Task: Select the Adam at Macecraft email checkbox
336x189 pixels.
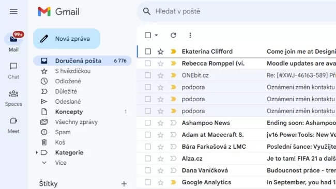Action: 148,135
